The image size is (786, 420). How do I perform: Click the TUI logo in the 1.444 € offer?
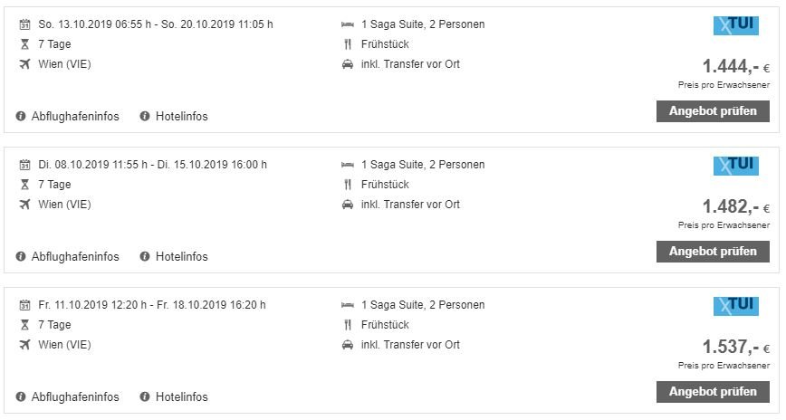pyautogui.click(x=735, y=25)
